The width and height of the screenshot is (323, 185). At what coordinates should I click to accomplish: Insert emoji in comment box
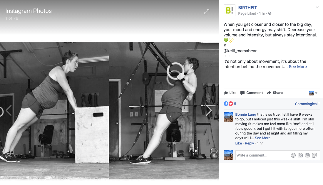[293, 155]
